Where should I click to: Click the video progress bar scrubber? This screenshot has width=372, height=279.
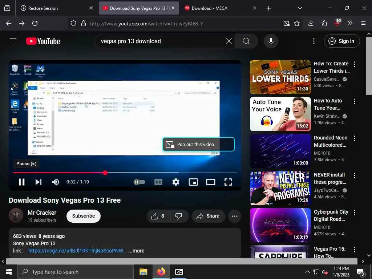click(x=105, y=173)
